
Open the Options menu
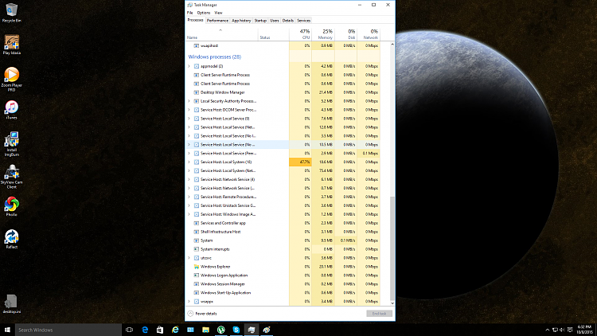[203, 13]
